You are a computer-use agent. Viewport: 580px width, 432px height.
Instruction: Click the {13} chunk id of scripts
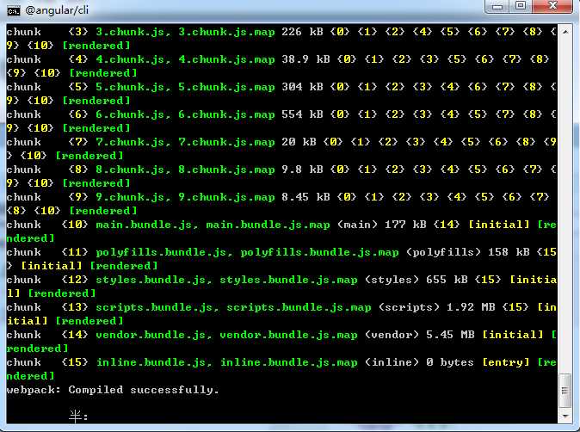pos(75,307)
